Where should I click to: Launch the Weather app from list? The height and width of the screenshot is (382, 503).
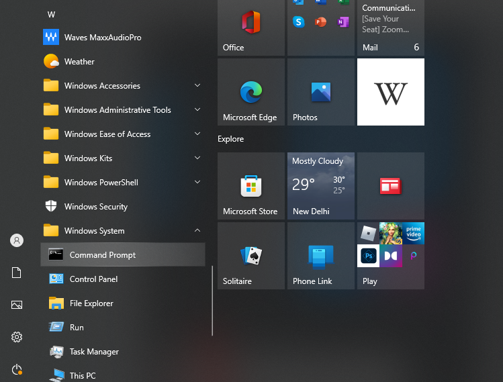[x=123, y=61]
